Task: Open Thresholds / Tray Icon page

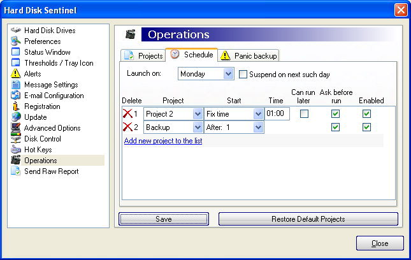Action: click(x=59, y=63)
